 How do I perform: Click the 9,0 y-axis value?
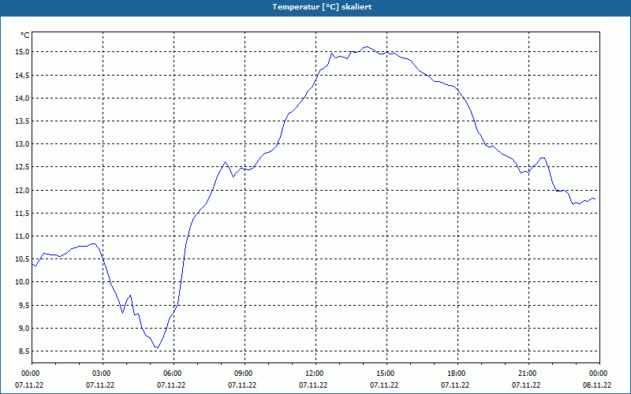pyautogui.click(x=24, y=329)
